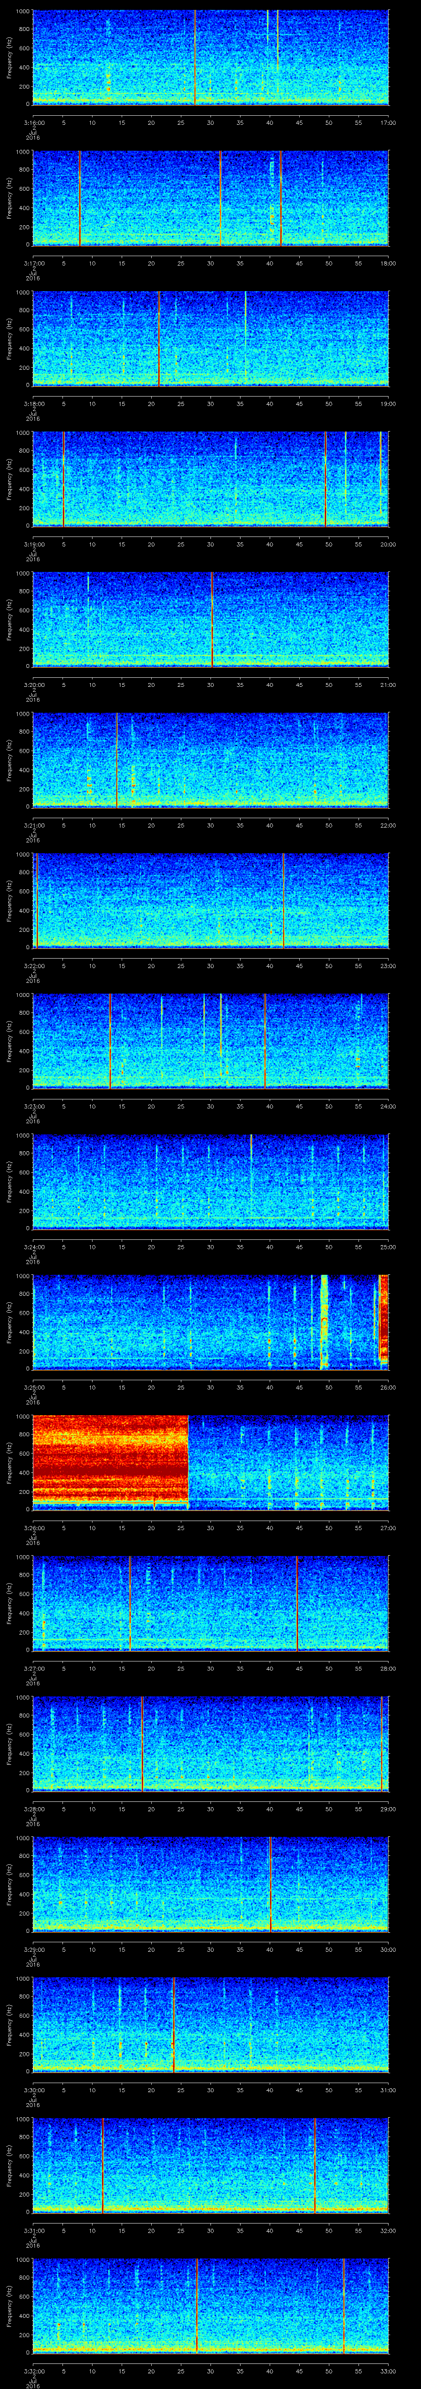The height and width of the screenshot is (2389, 421).
Task: Click the 3:17:00 start time label
Action: pos(34,264)
